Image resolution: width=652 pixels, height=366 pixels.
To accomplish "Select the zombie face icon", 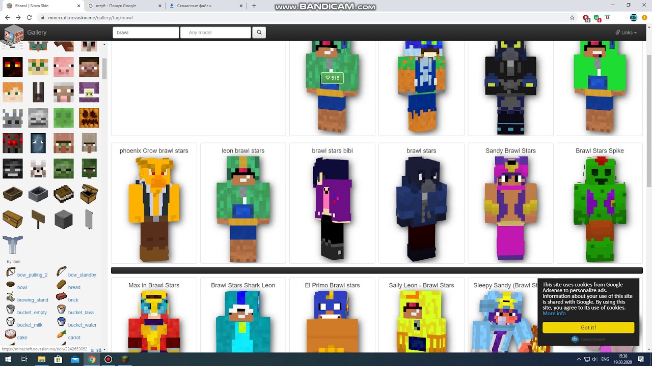I will point(64,168).
